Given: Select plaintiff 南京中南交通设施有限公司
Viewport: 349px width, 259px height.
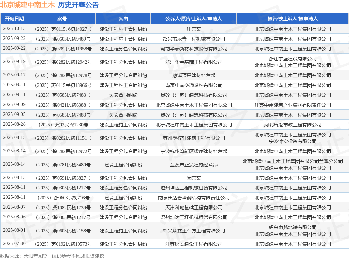Looking at the screenshot, I should tap(194, 85).
